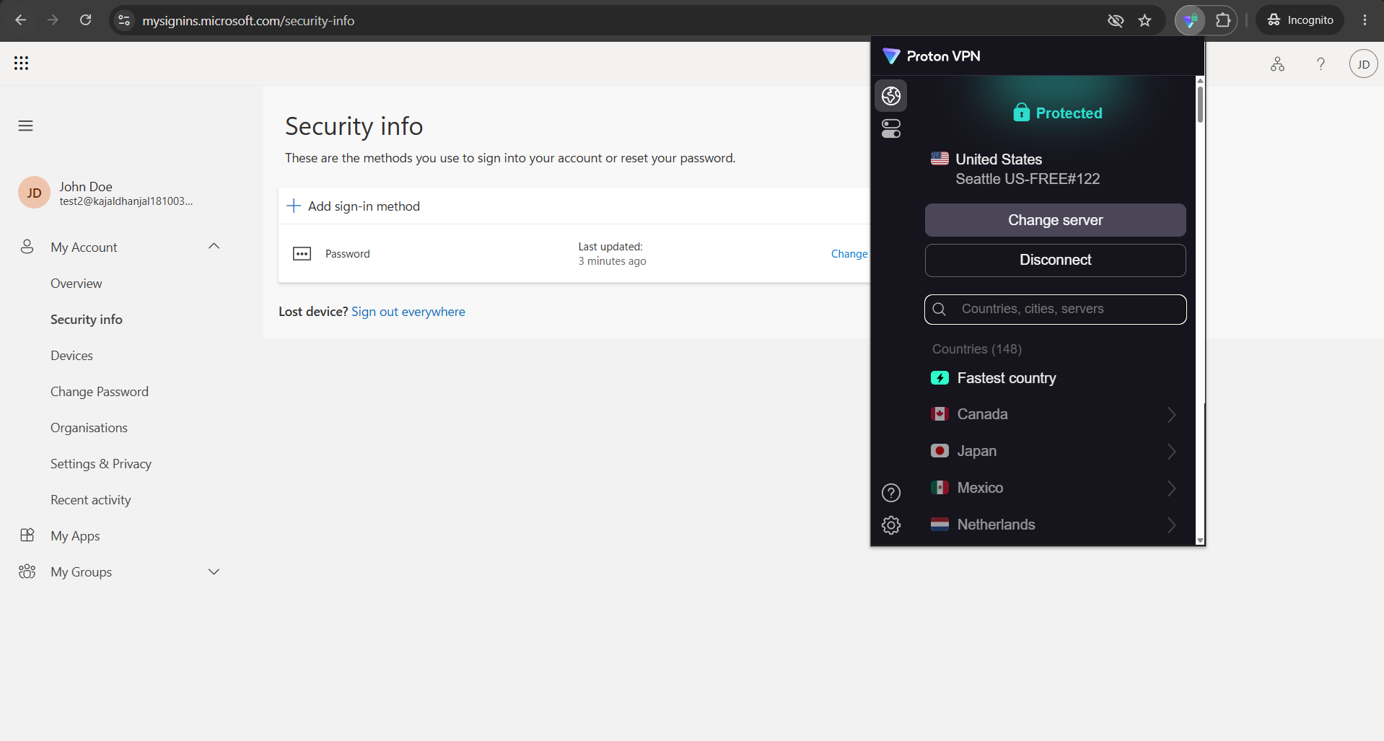The image size is (1384, 741).
Task: Click the Proton VPN logo header
Action: click(931, 56)
